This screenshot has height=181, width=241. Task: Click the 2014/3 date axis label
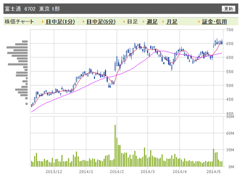148,171
